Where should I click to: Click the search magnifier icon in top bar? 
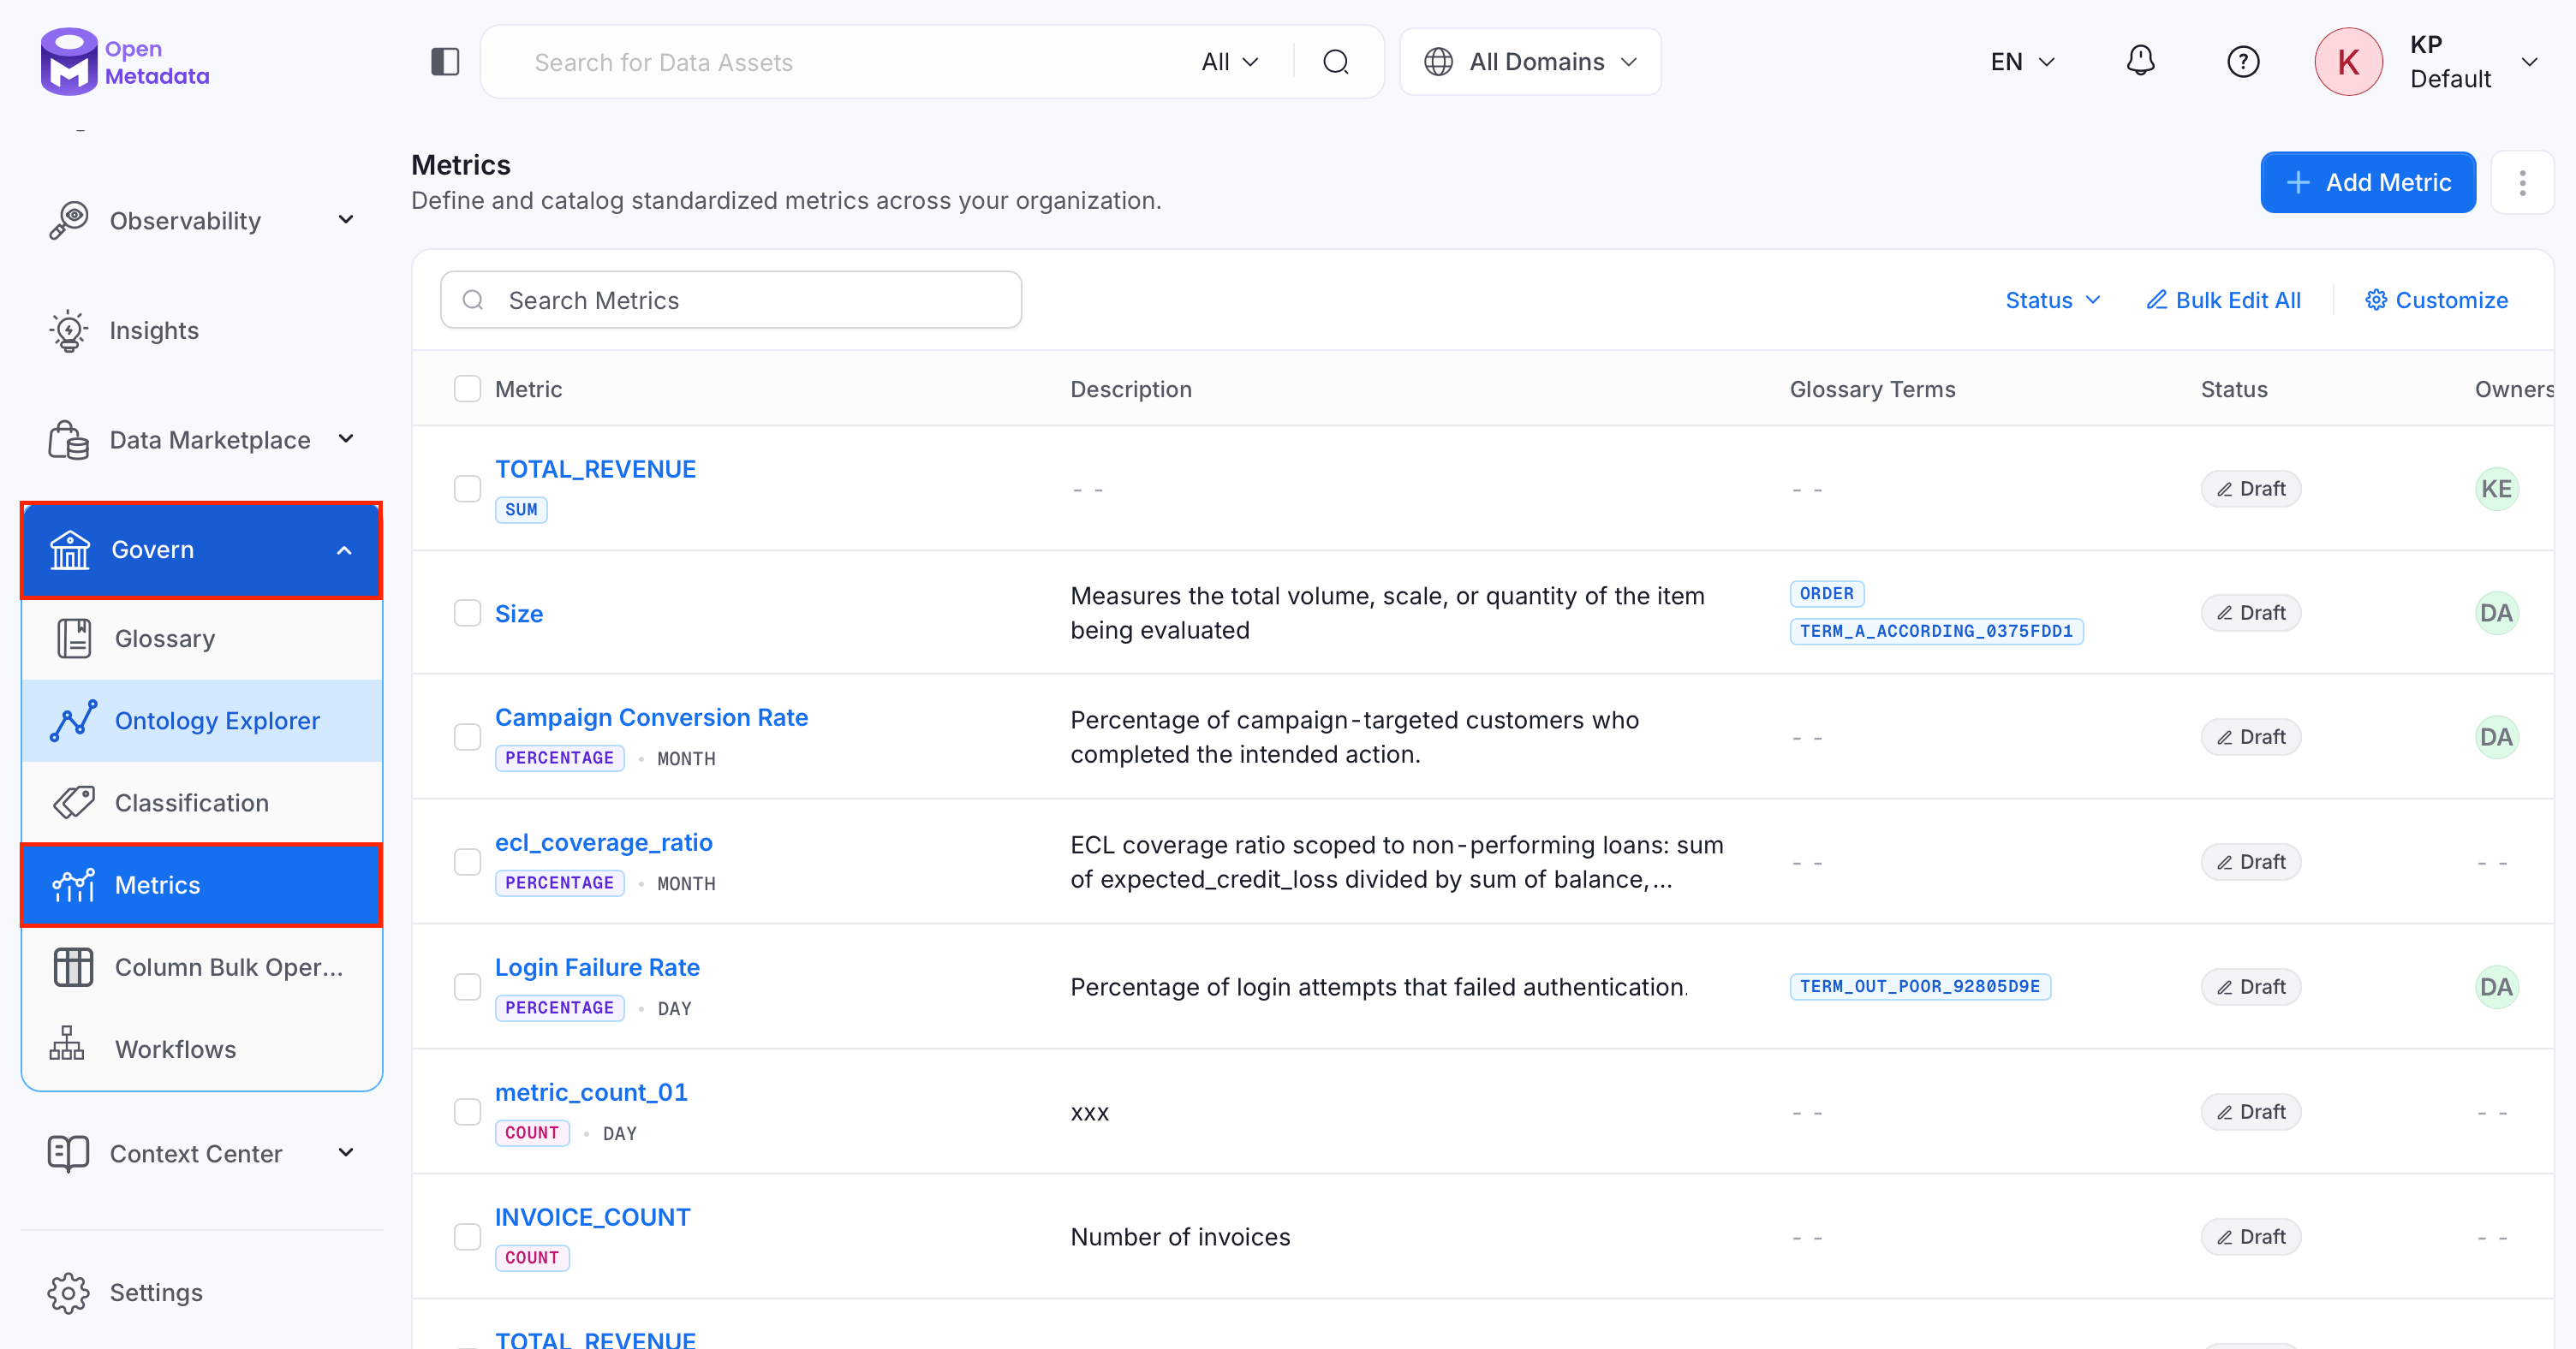[1336, 62]
